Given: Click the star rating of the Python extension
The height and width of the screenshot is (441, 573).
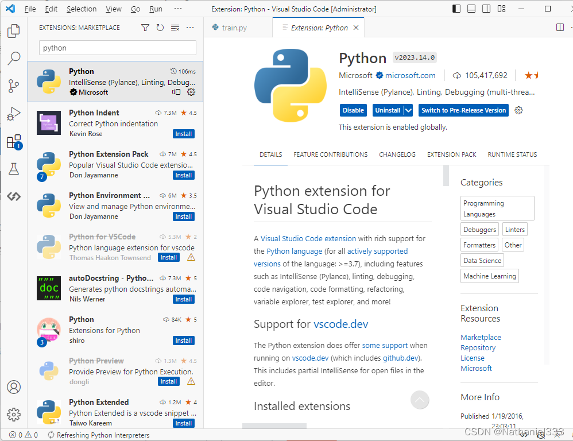Looking at the screenshot, I should click(x=531, y=76).
